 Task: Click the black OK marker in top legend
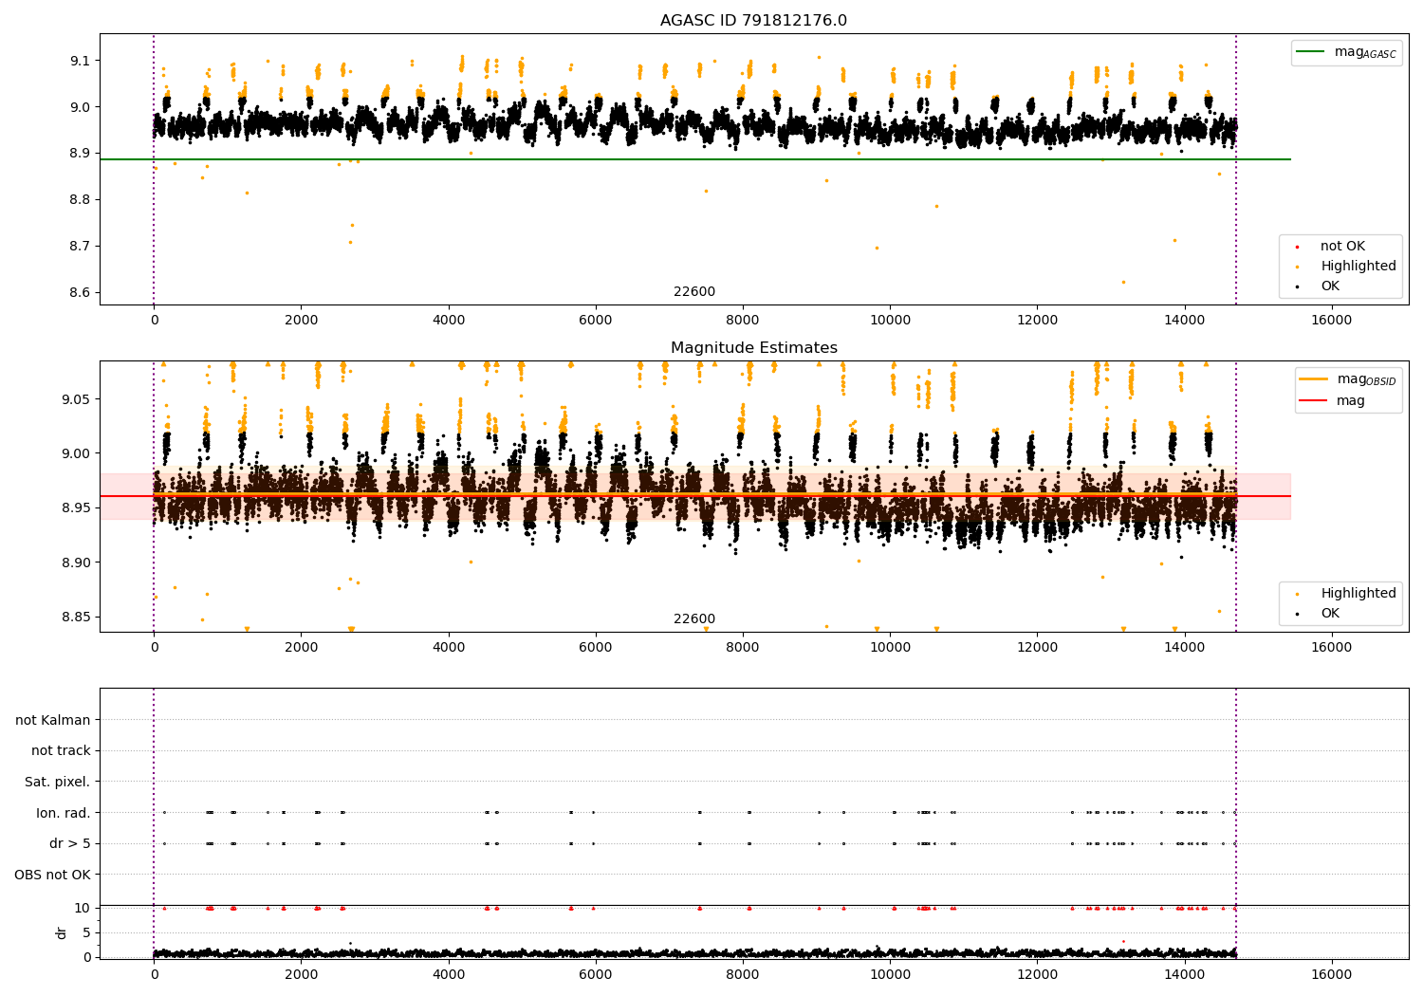[1298, 287]
